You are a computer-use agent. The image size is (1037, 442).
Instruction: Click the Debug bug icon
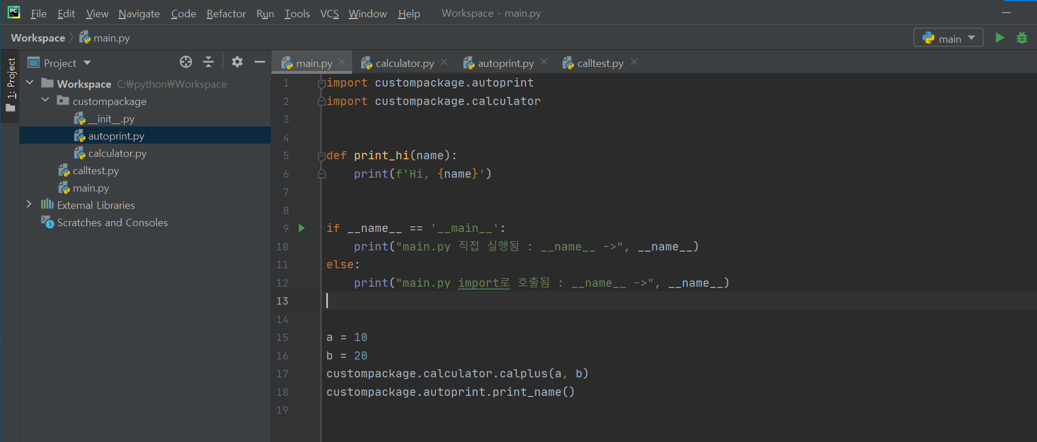pyautogui.click(x=1021, y=38)
